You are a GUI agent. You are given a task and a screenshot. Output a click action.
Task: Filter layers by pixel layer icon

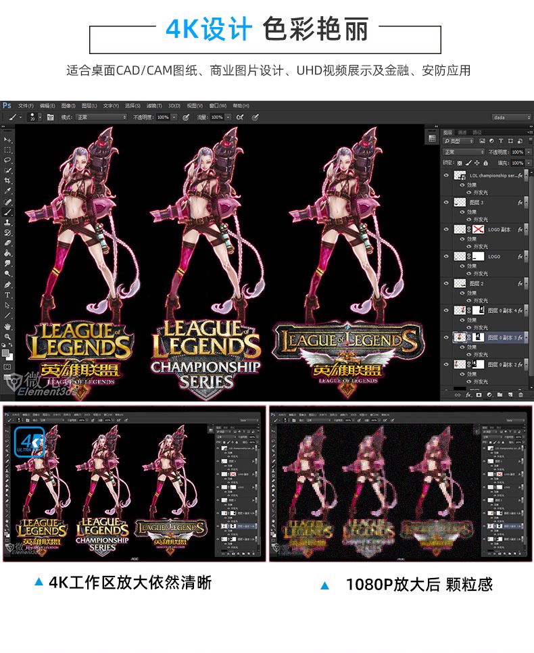point(483,141)
